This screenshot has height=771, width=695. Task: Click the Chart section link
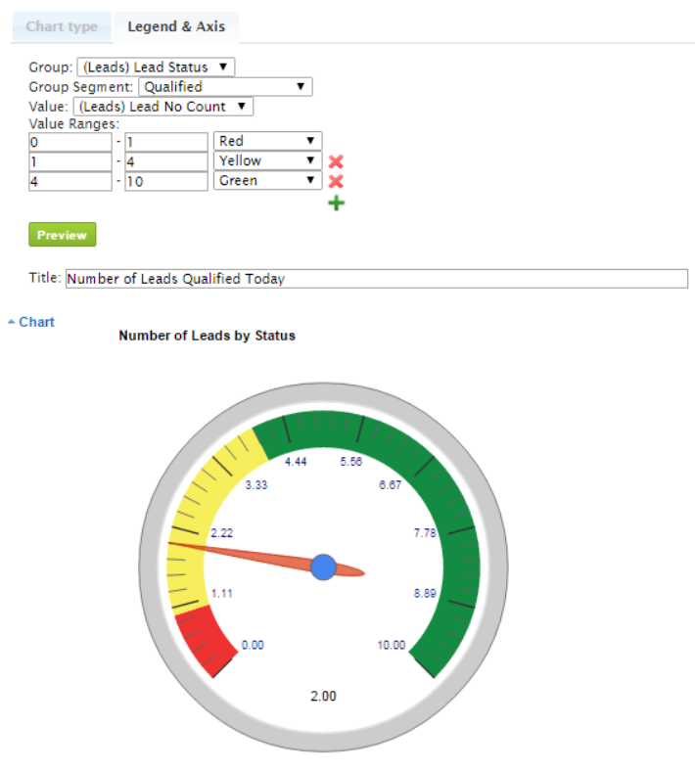[x=36, y=322]
